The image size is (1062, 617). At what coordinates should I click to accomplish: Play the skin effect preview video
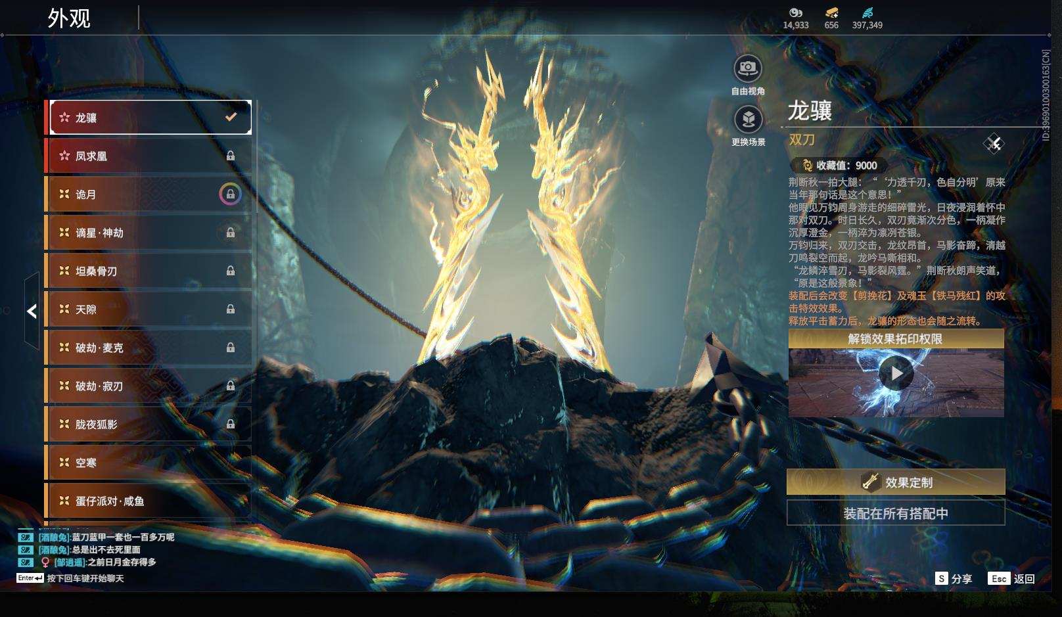coord(896,373)
